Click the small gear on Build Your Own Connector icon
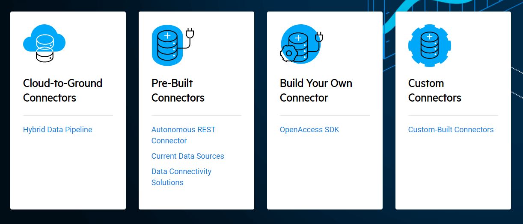This screenshot has width=523, height=224. (288, 54)
